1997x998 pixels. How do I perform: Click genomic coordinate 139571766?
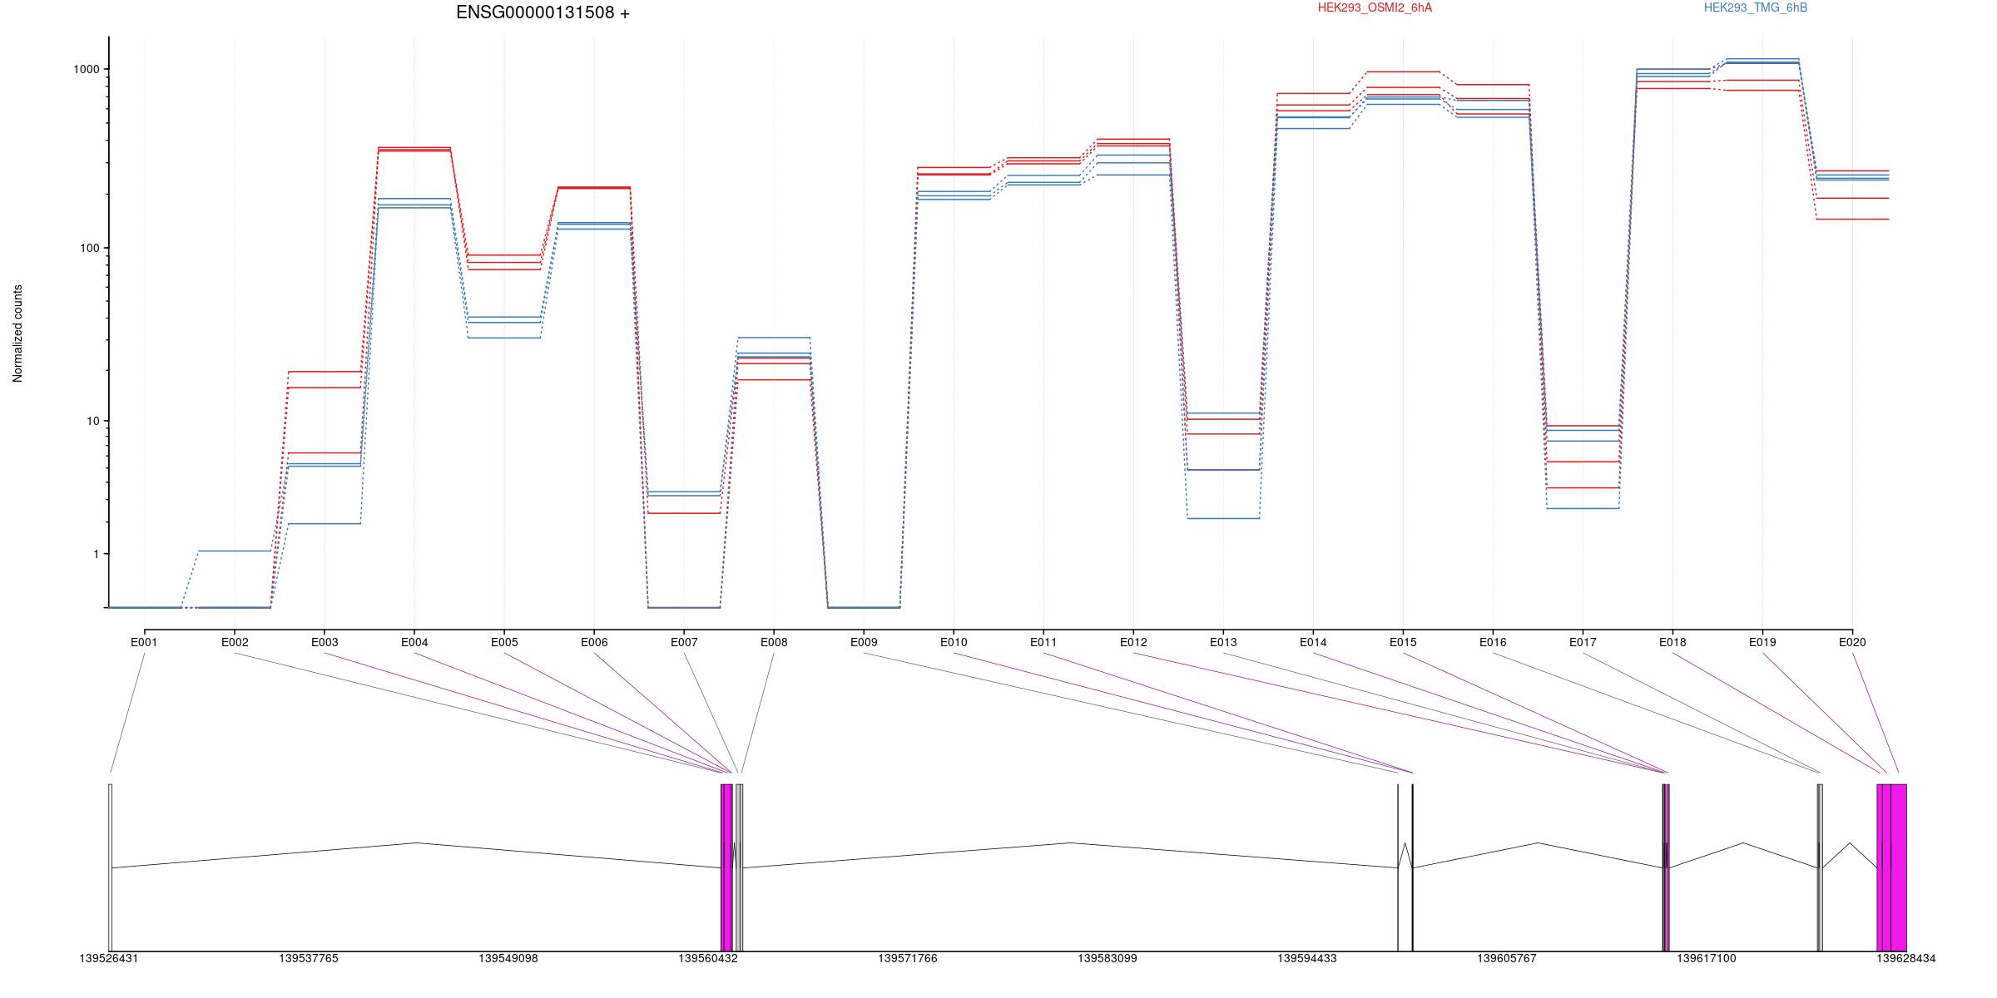pyautogui.click(x=908, y=959)
